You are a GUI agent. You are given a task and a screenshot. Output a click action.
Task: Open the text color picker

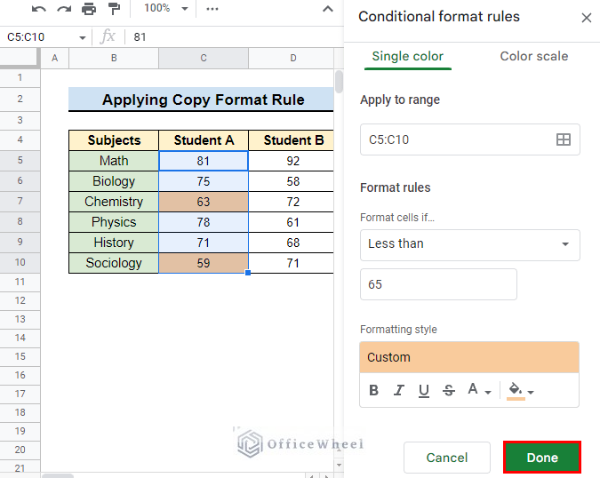(x=479, y=390)
